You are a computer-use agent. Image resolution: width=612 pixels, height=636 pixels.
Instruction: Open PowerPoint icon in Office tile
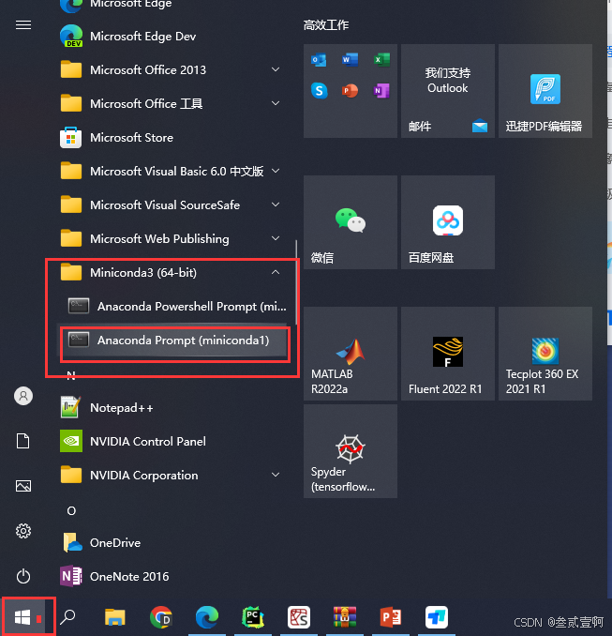351,90
